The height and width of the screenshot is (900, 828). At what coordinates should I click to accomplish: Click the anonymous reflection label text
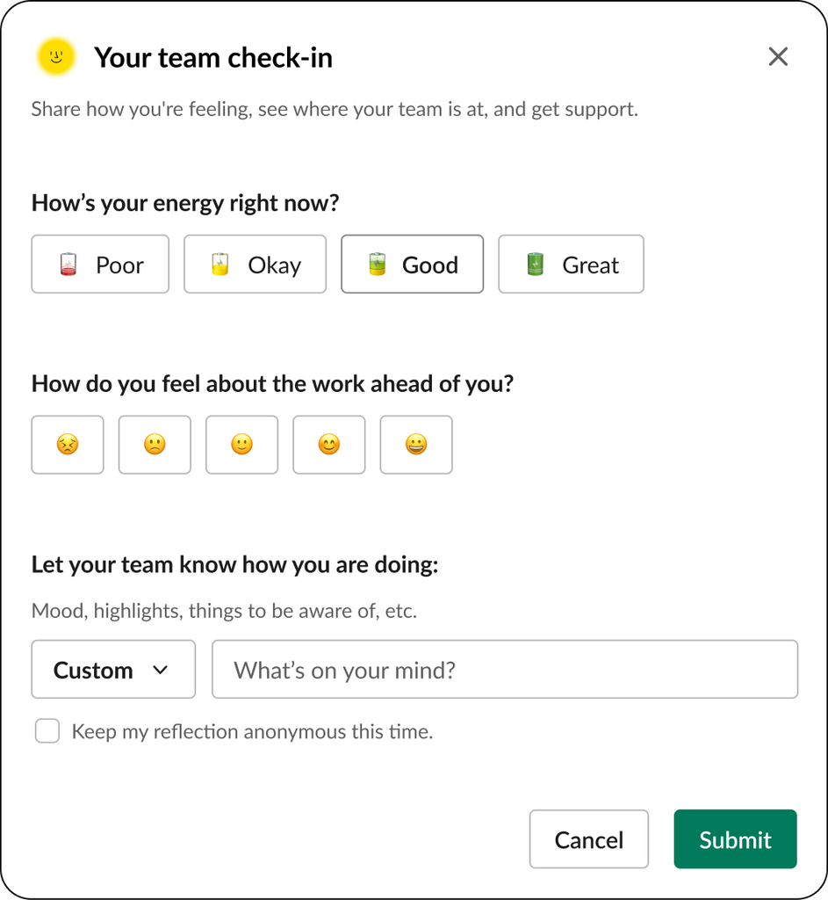click(252, 732)
